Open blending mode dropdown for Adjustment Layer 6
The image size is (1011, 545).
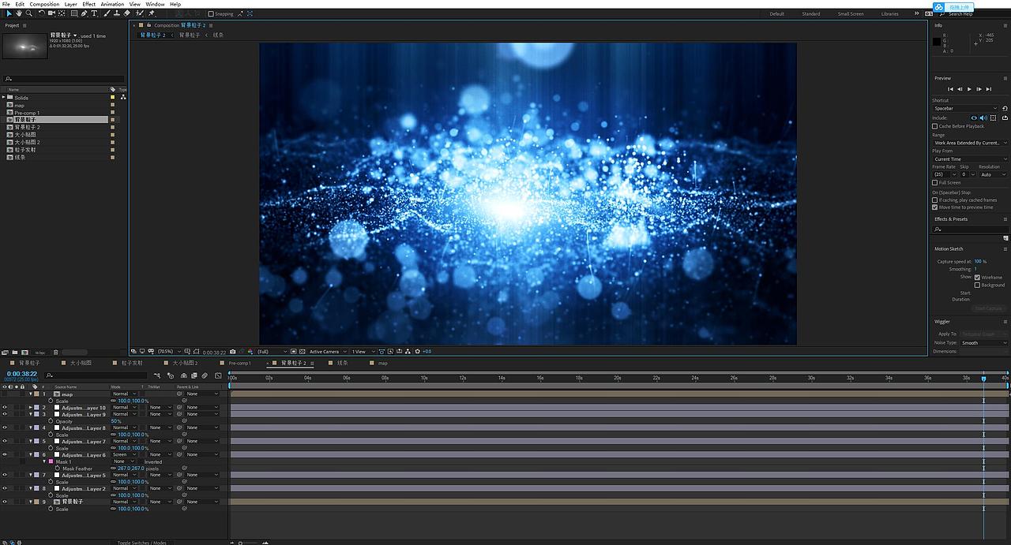pyautogui.click(x=124, y=455)
